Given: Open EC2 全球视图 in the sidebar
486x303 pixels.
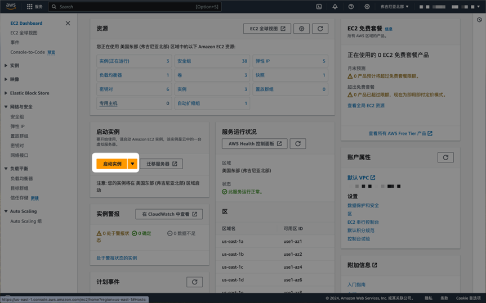Looking at the screenshot, I should pos(24,33).
